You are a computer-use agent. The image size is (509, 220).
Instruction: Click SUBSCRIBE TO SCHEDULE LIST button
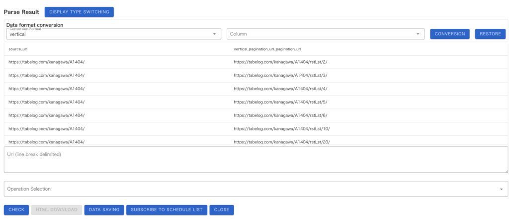point(167,210)
